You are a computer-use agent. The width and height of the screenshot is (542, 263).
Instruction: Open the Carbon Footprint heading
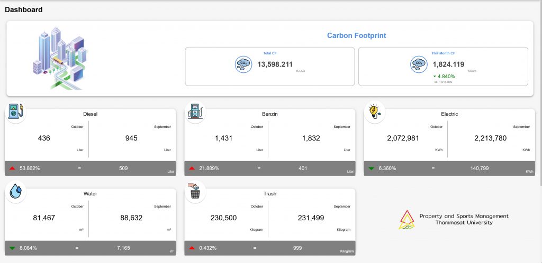(x=356, y=36)
